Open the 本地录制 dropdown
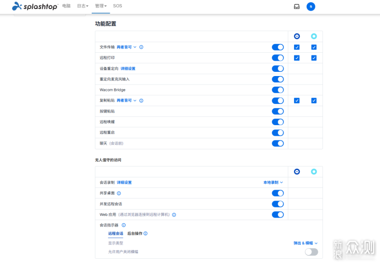The width and height of the screenshot is (380, 264). coord(273,182)
